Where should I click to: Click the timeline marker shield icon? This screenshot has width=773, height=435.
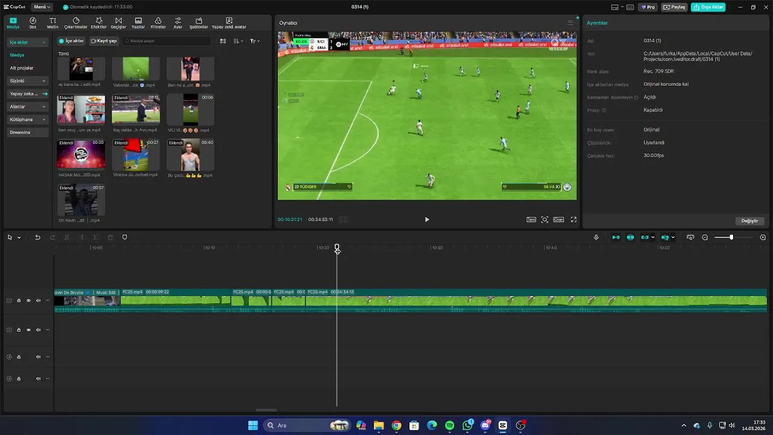(x=124, y=237)
